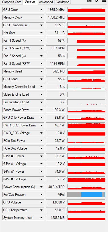Screen dimensions: 108x232
Task: Expand the Memory Clock dropdown arrow
Action: point(41,17)
